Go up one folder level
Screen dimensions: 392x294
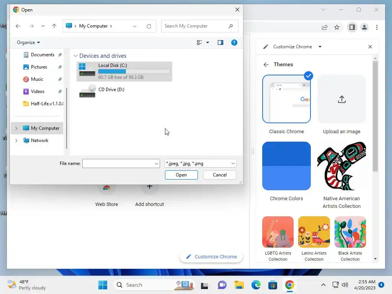tap(54, 26)
